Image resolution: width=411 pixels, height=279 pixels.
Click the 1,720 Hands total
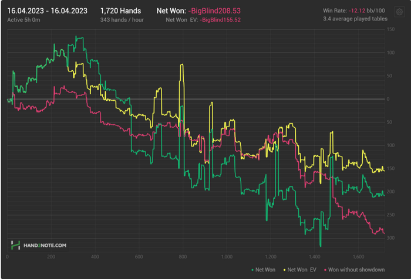click(120, 11)
